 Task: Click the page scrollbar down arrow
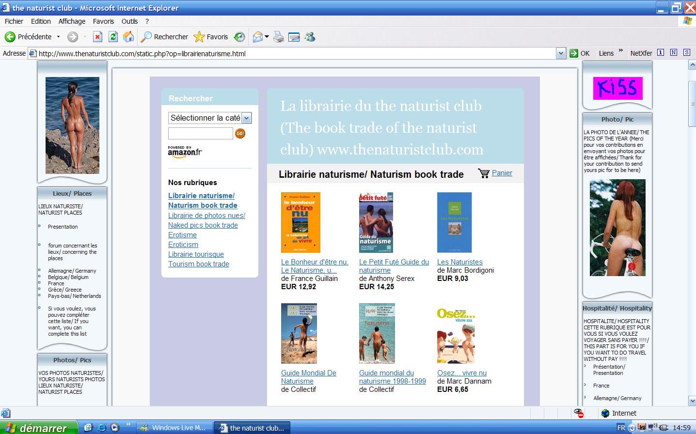[692, 401]
